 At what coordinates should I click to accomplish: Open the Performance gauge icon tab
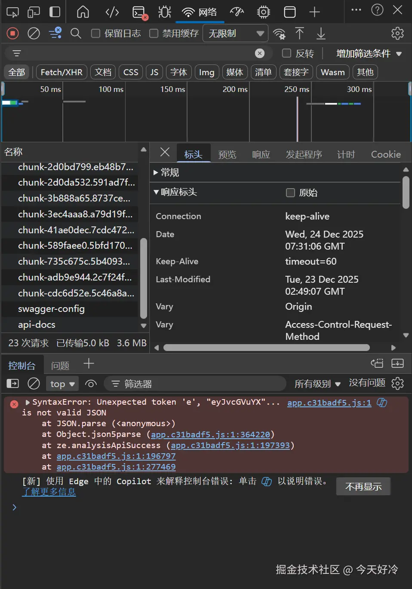click(x=237, y=12)
